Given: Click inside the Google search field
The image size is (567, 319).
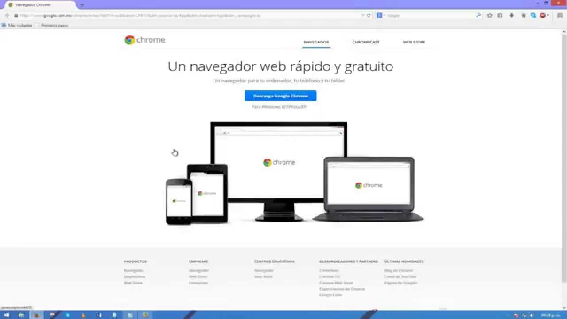Looking at the screenshot, I should click(x=430, y=15).
